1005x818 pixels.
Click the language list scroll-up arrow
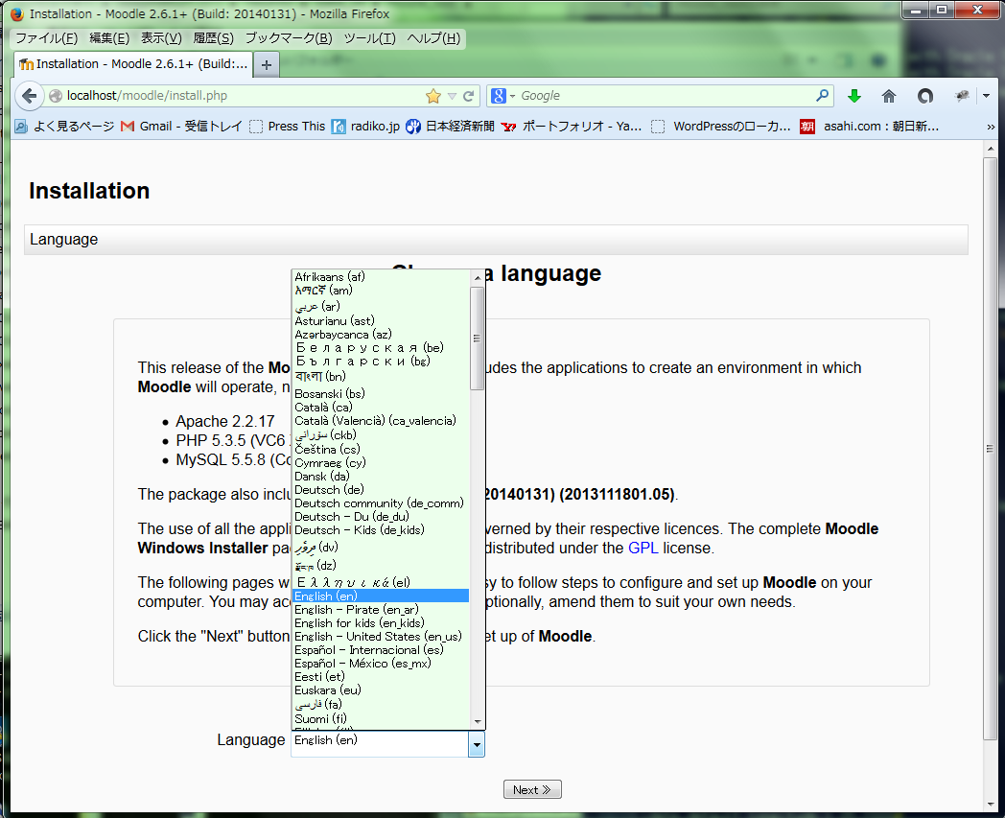pos(478,277)
